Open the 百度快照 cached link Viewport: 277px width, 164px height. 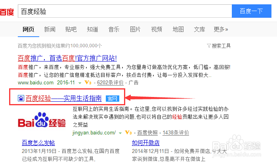pyautogui.click(x=147, y=132)
